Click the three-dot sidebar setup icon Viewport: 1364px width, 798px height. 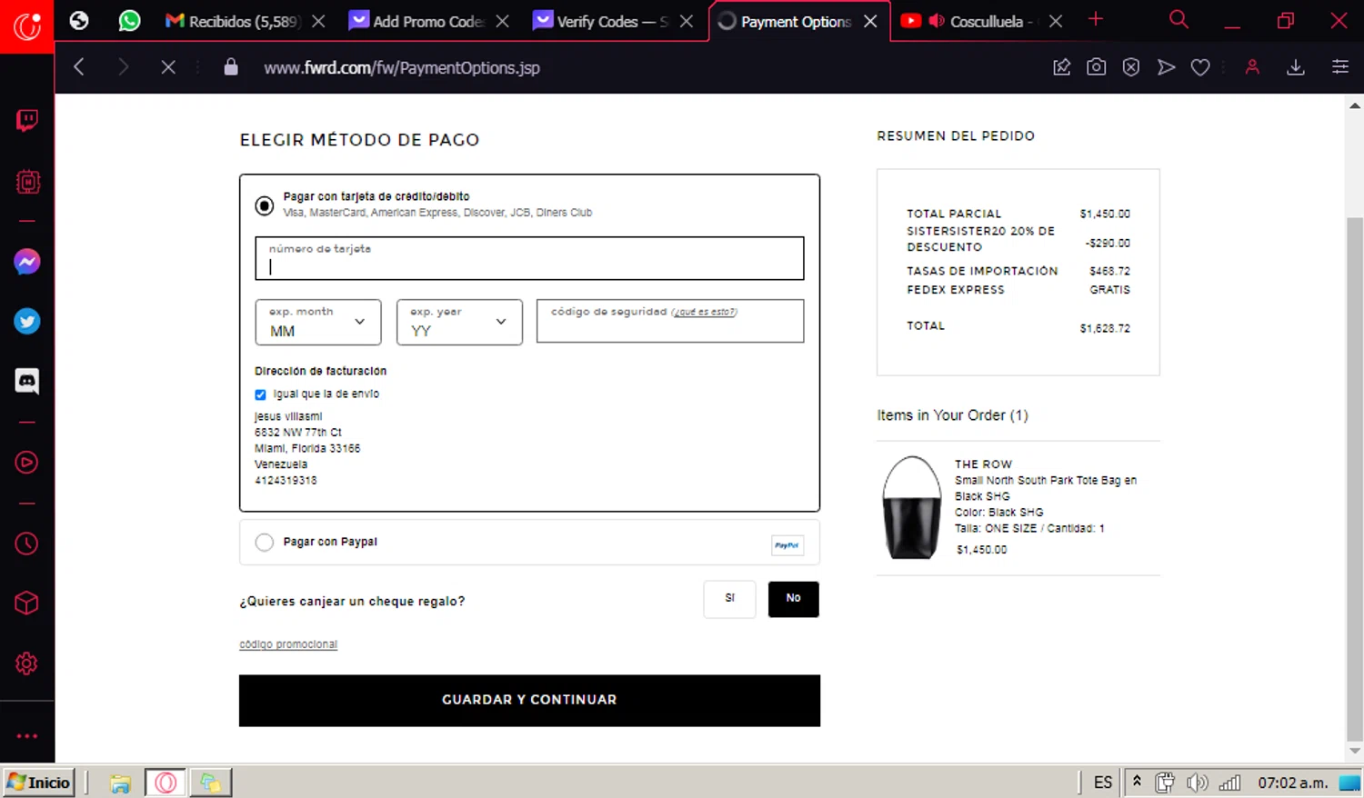(x=27, y=736)
